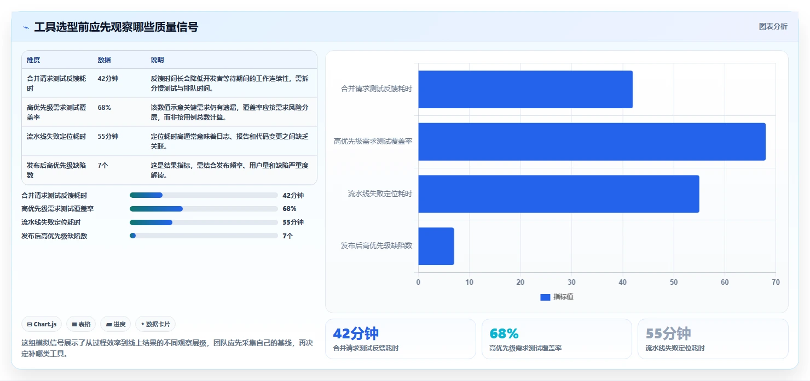This screenshot has width=810, height=381.
Task: Click the progress bar beside the 55分钟 value
Action: 204,222
